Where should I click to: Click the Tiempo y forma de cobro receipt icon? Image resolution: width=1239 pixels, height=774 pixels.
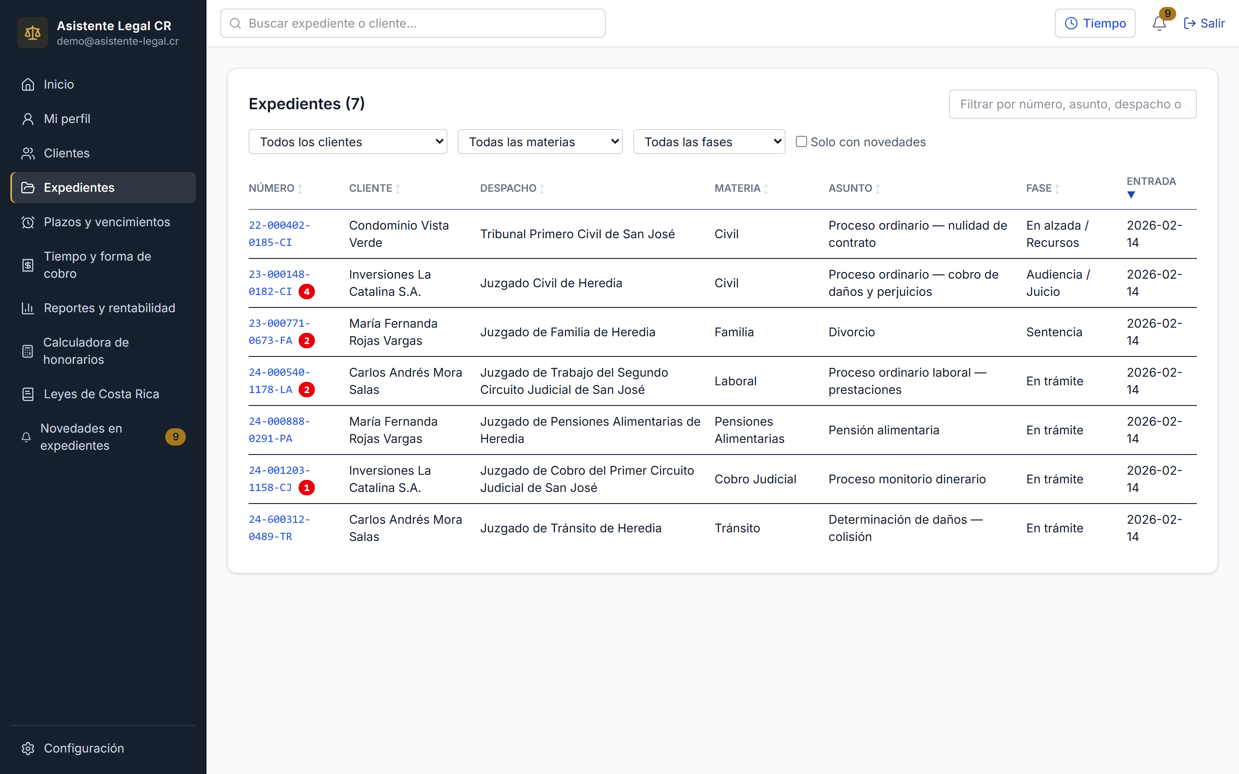[28, 264]
